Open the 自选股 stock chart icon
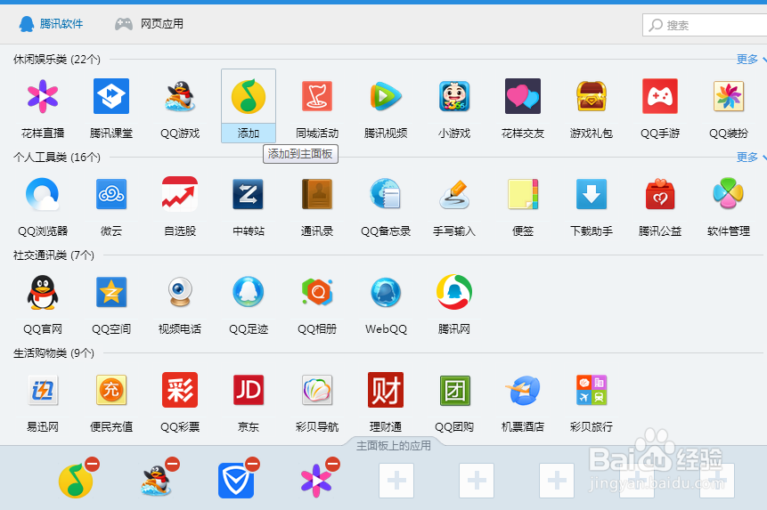The width and height of the screenshot is (767, 510). point(180,194)
